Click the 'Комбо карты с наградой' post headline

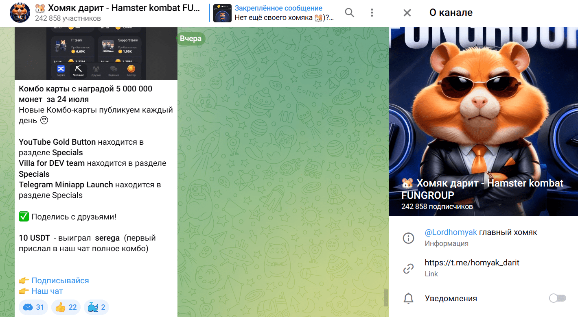coord(85,94)
